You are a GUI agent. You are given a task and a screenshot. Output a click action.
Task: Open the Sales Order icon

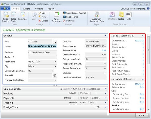(14, 17)
